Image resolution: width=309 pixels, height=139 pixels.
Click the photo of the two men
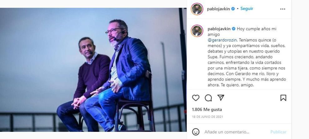(x=93, y=70)
